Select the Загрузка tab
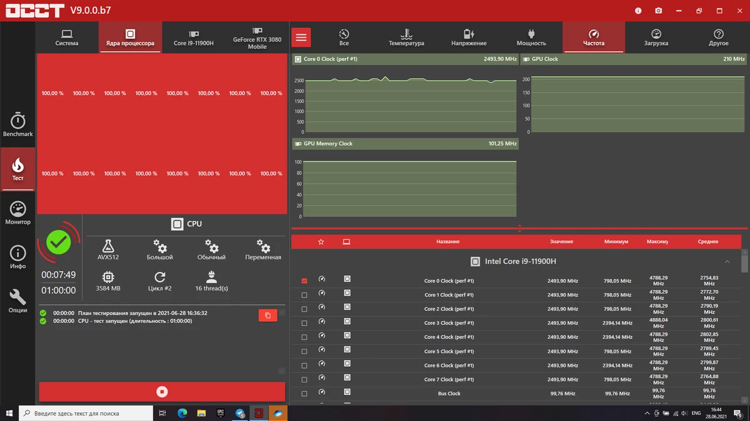The height and width of the screenshot is (421, 750). tap(656, 37)
